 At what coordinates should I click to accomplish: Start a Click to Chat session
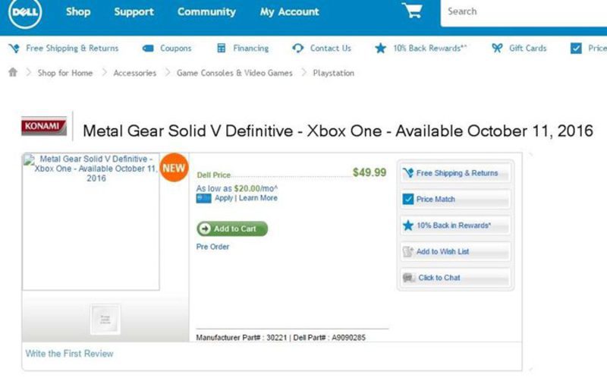click(x=454, y=278)
